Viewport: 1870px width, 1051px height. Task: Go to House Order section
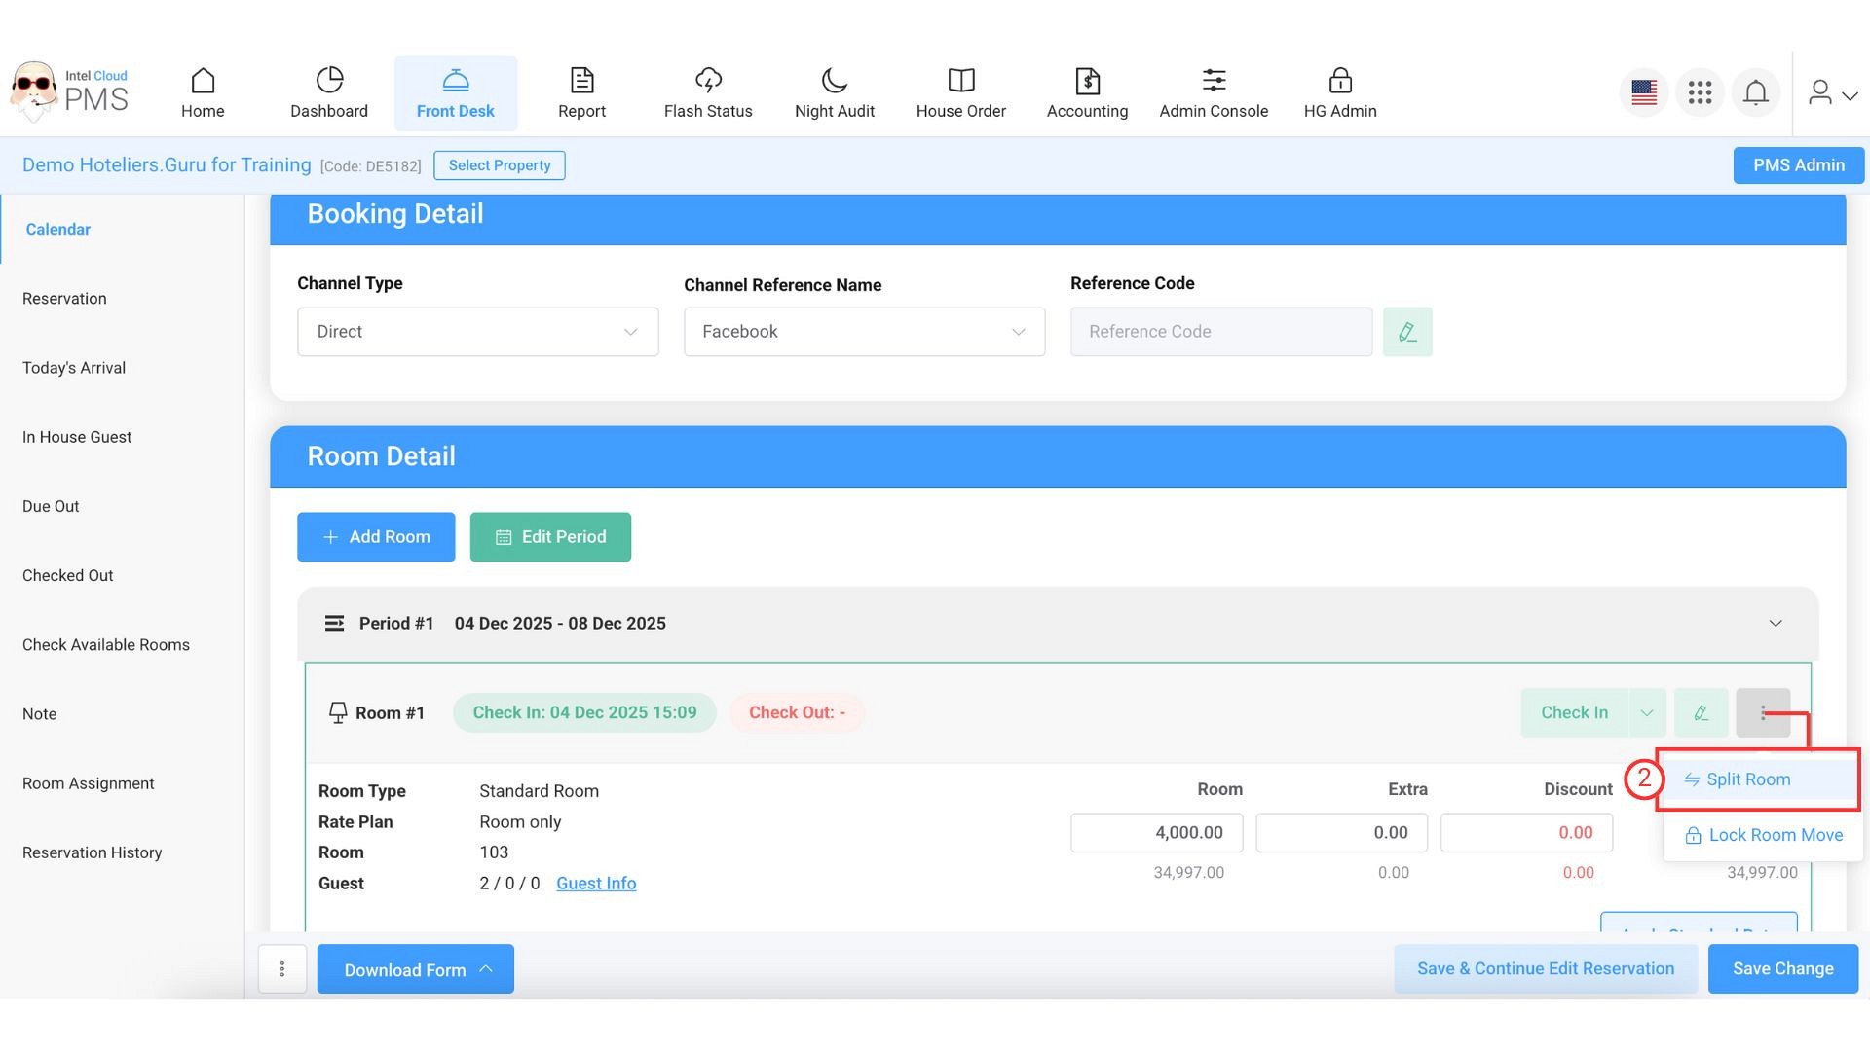[960, 93]
